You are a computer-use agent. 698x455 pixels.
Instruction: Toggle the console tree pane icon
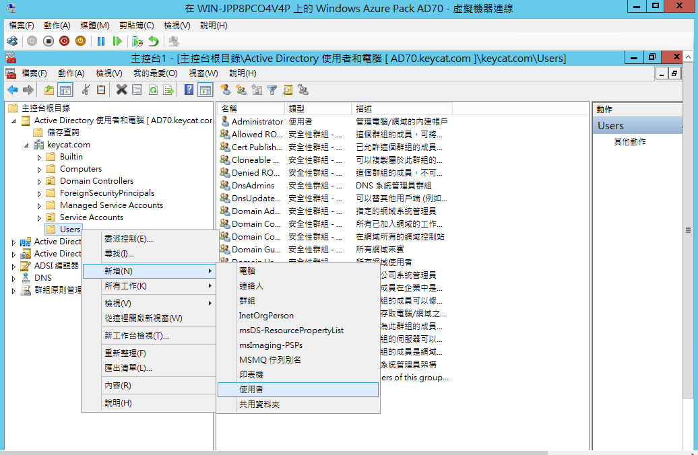(65, 90)
